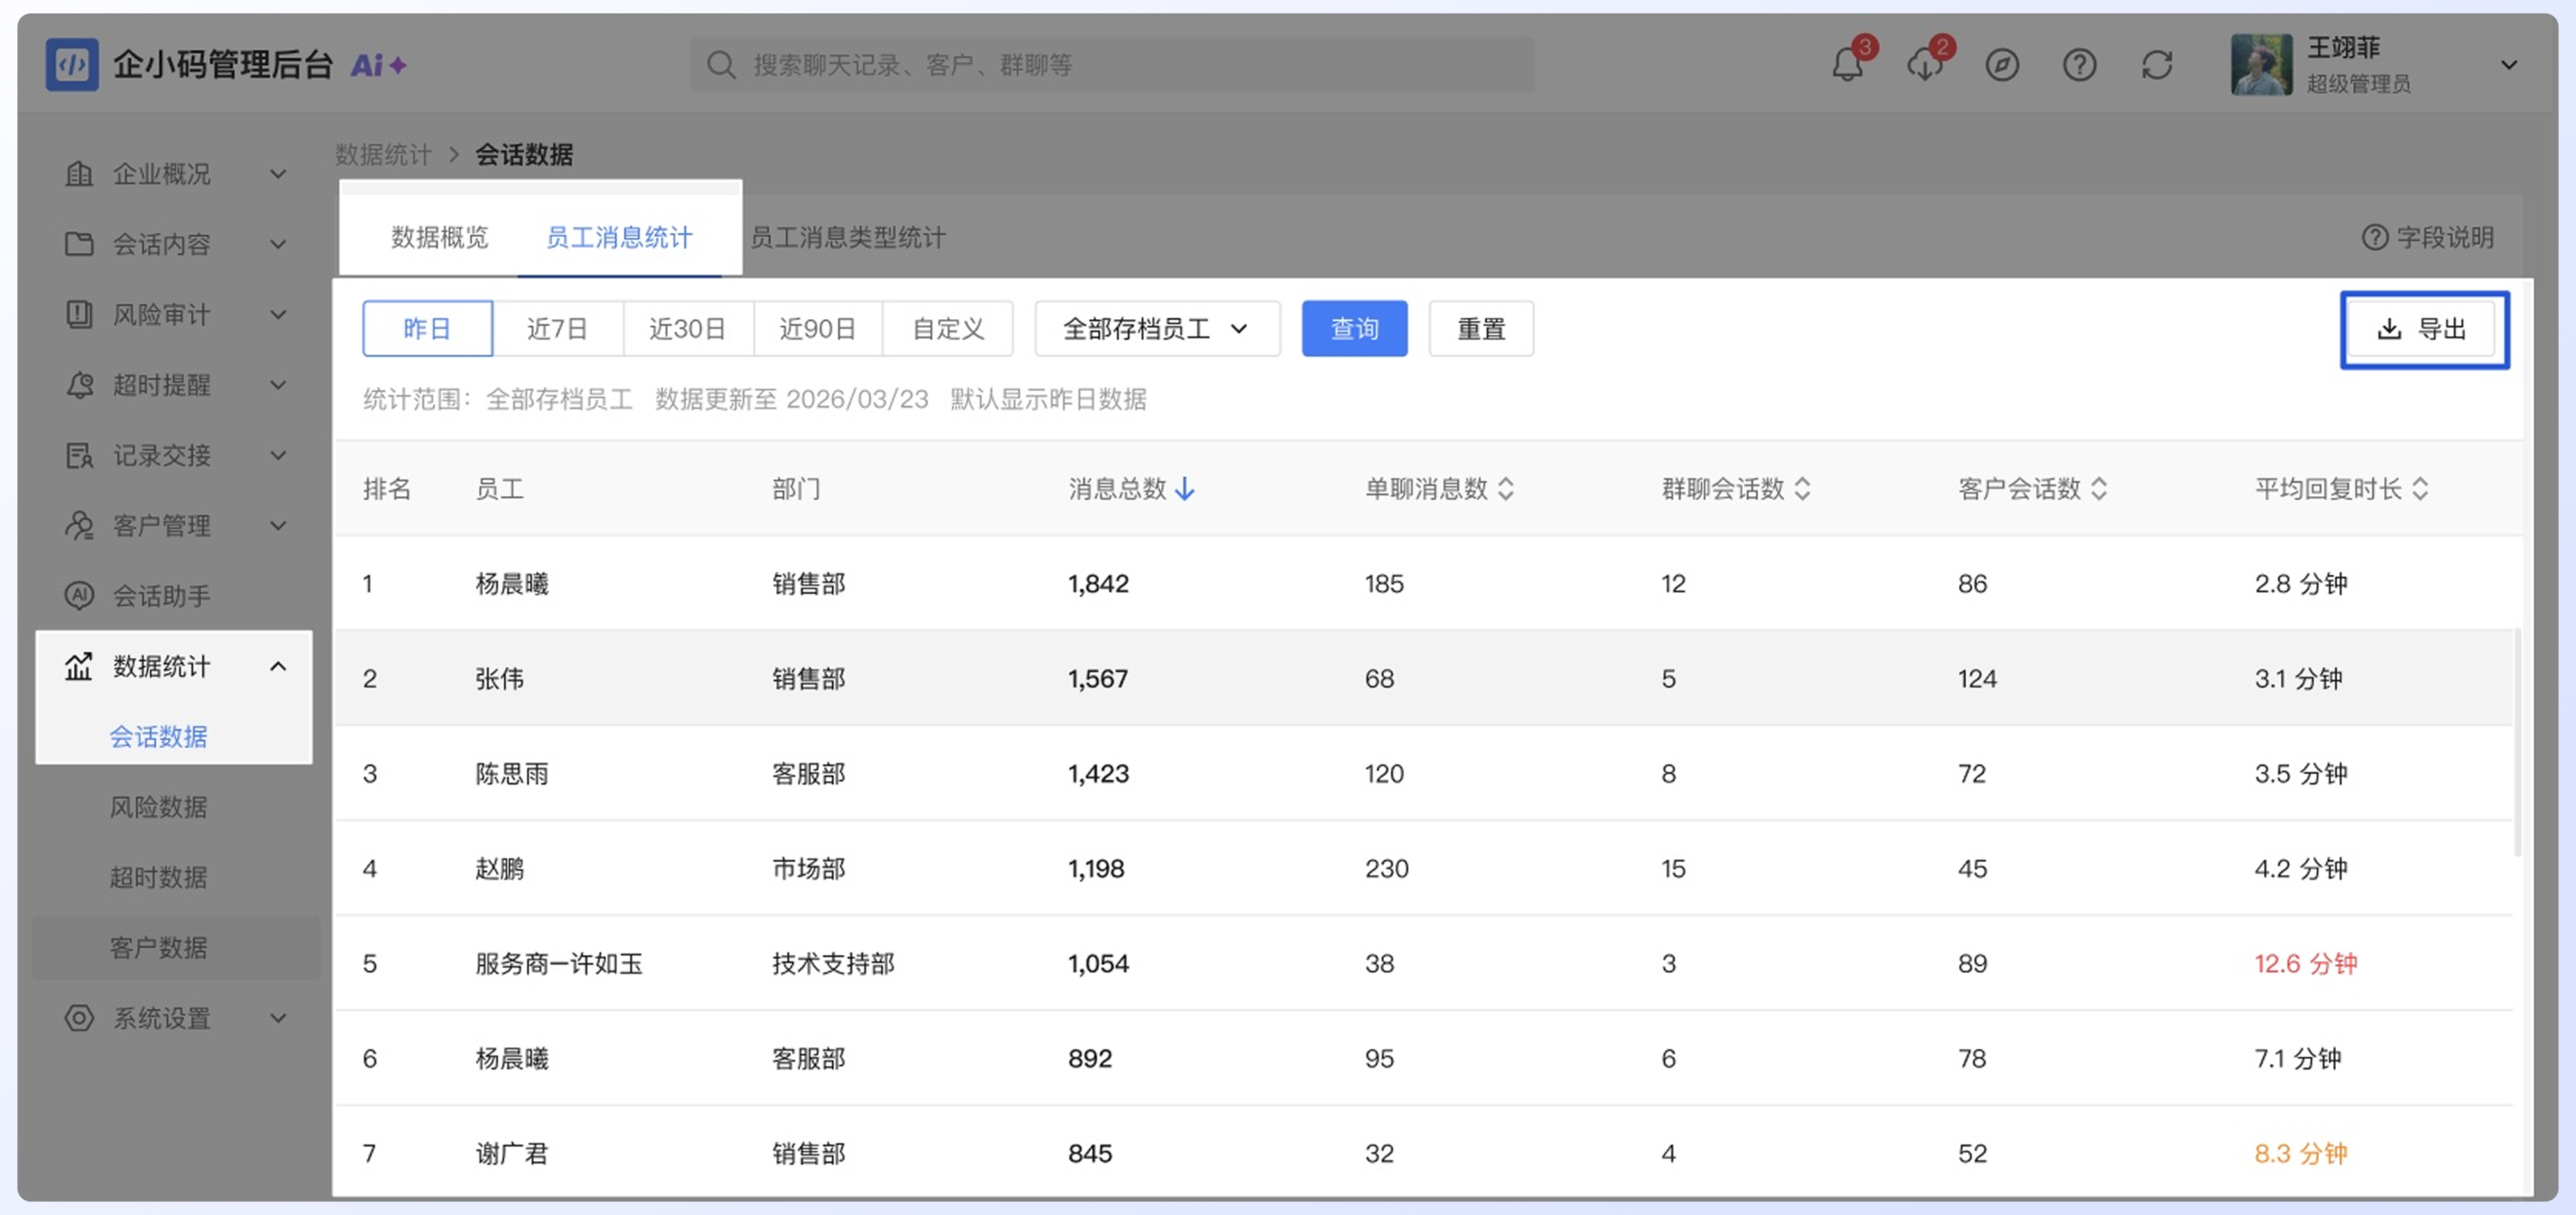Image resolution: width=2576 pixels, height=1215 pixels.
Task: Select the 自定义 date range
Action: (x=948, y=329)
